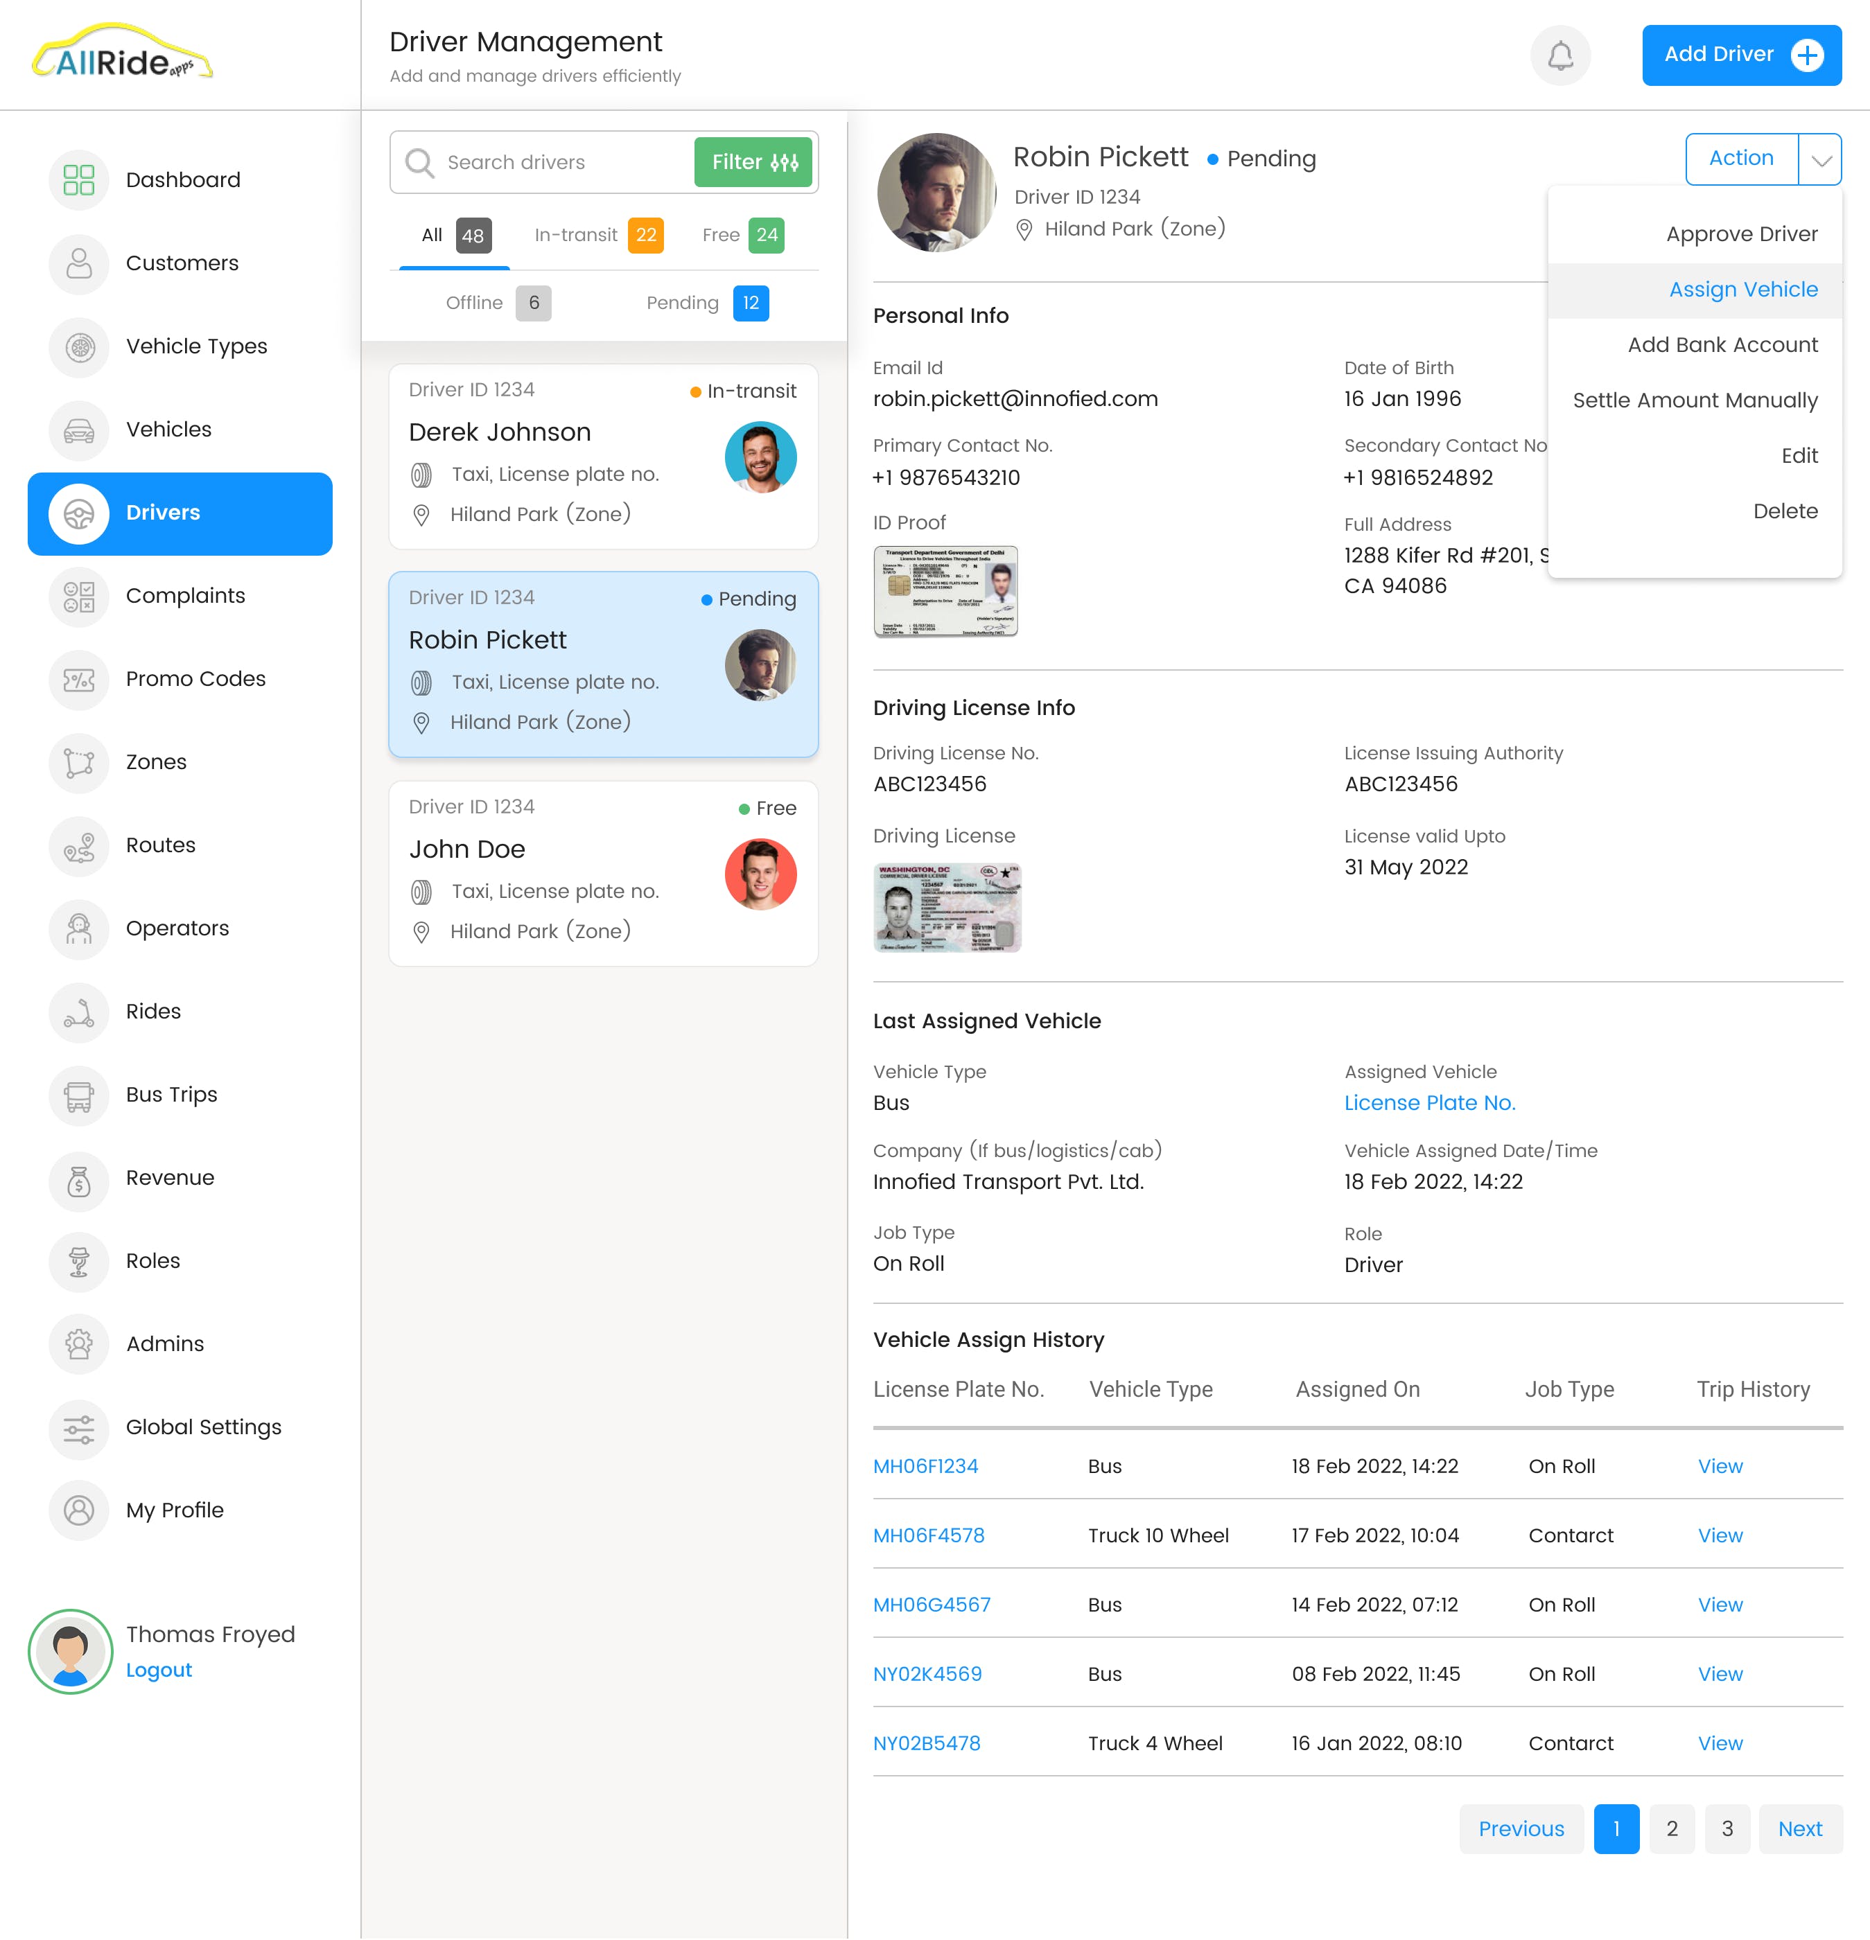
Task: Open the Vehicle Types sidebar icon
Action: [x=79, y=346]
